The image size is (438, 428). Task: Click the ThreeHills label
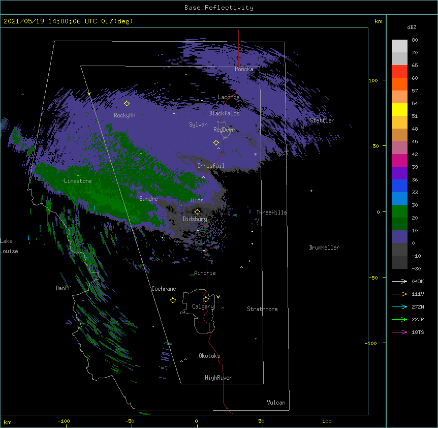pos(272,212)
